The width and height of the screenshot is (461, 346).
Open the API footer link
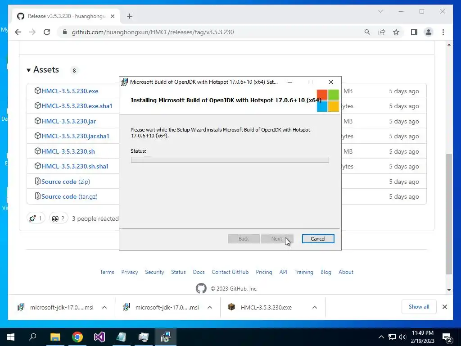[x=284, y=272]
